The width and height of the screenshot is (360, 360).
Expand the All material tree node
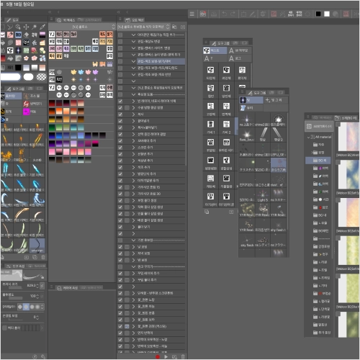coord(309,137)
